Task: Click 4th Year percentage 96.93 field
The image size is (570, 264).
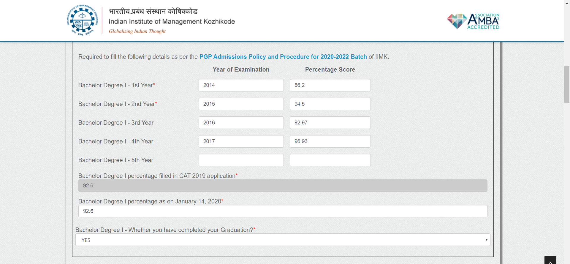Action: point(330,141)
